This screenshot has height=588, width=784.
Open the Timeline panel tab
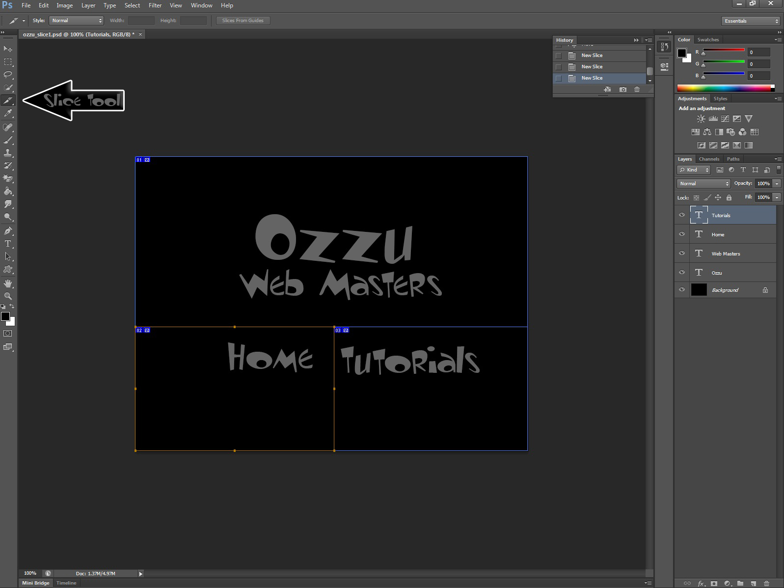coord(66,583)
